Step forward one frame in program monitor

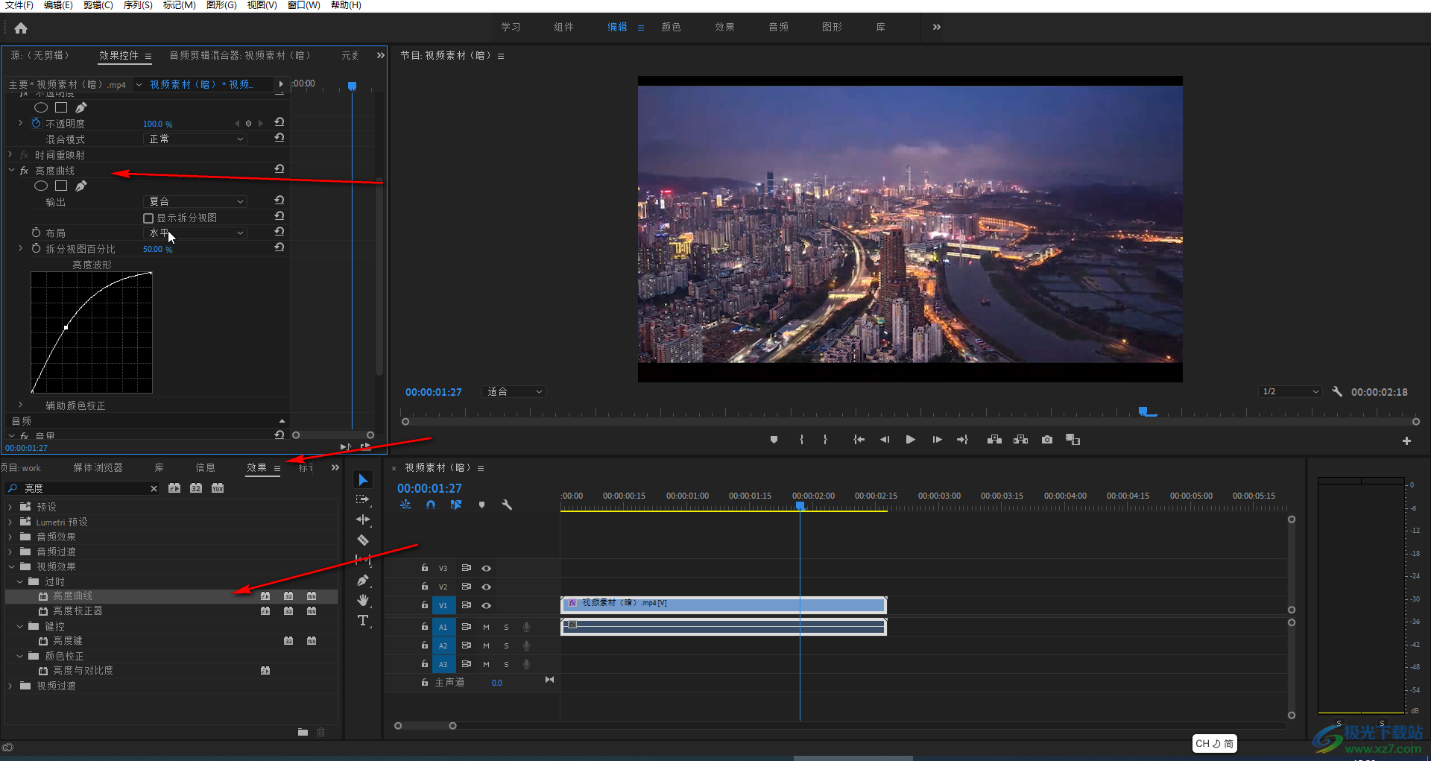937,440
